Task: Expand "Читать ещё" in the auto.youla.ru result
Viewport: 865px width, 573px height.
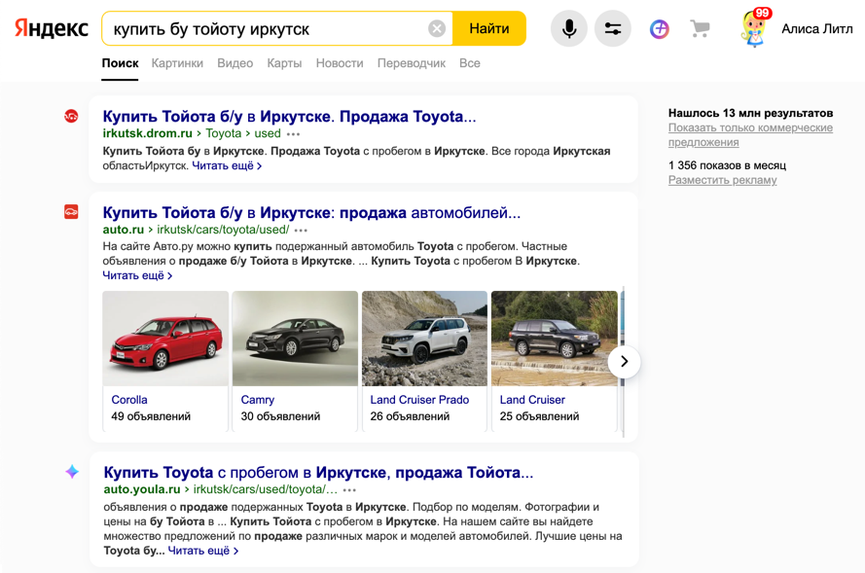Action: 202,551
